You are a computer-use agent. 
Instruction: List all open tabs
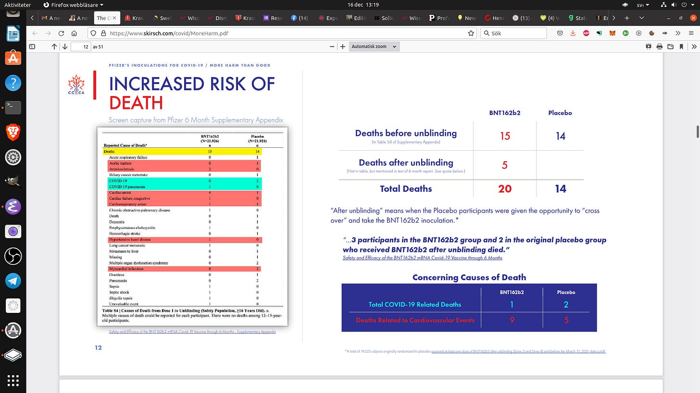(643, 18)
